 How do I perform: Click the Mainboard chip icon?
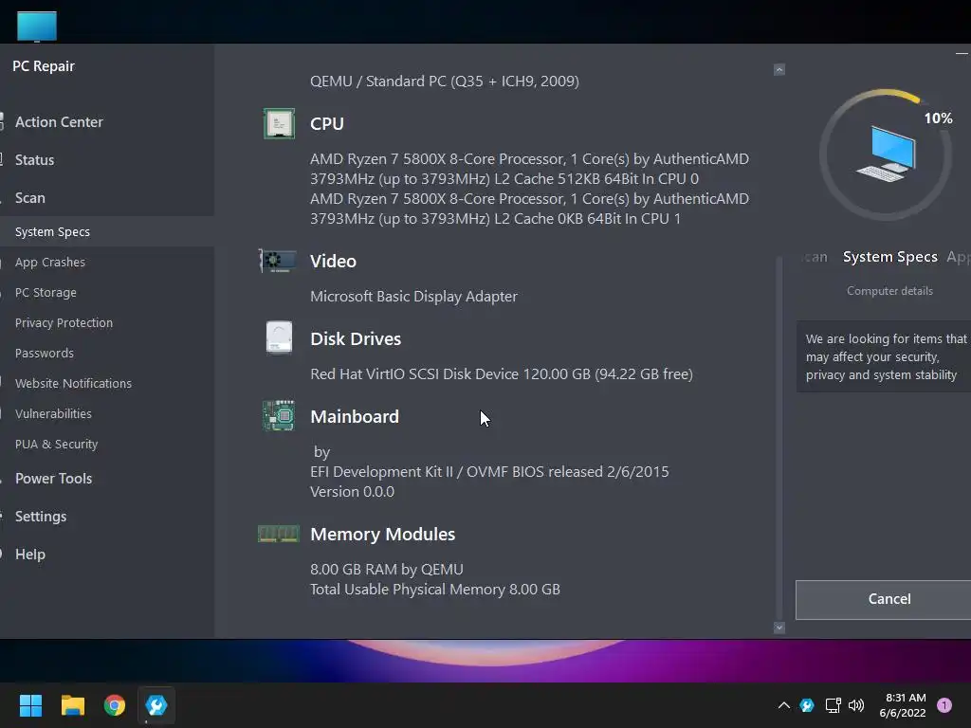point(279,415)
